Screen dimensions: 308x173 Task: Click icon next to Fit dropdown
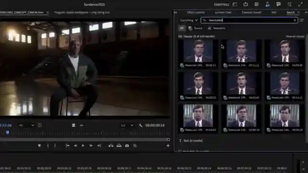pos(39,125)
